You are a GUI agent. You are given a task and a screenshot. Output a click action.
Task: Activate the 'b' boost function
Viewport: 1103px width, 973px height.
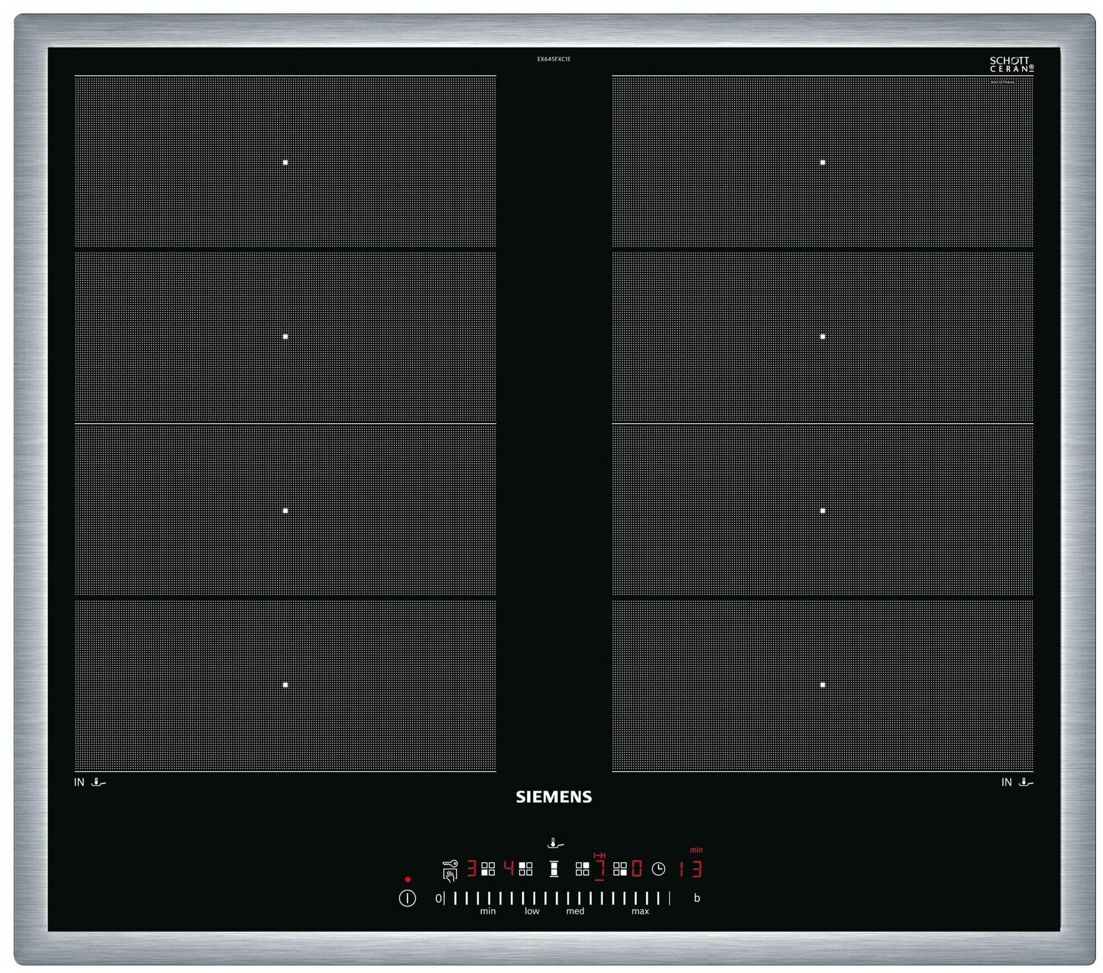pos(697,898)
